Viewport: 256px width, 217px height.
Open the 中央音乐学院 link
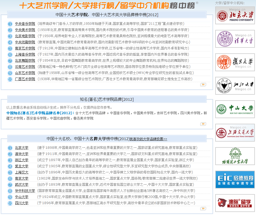click(25, 24)
